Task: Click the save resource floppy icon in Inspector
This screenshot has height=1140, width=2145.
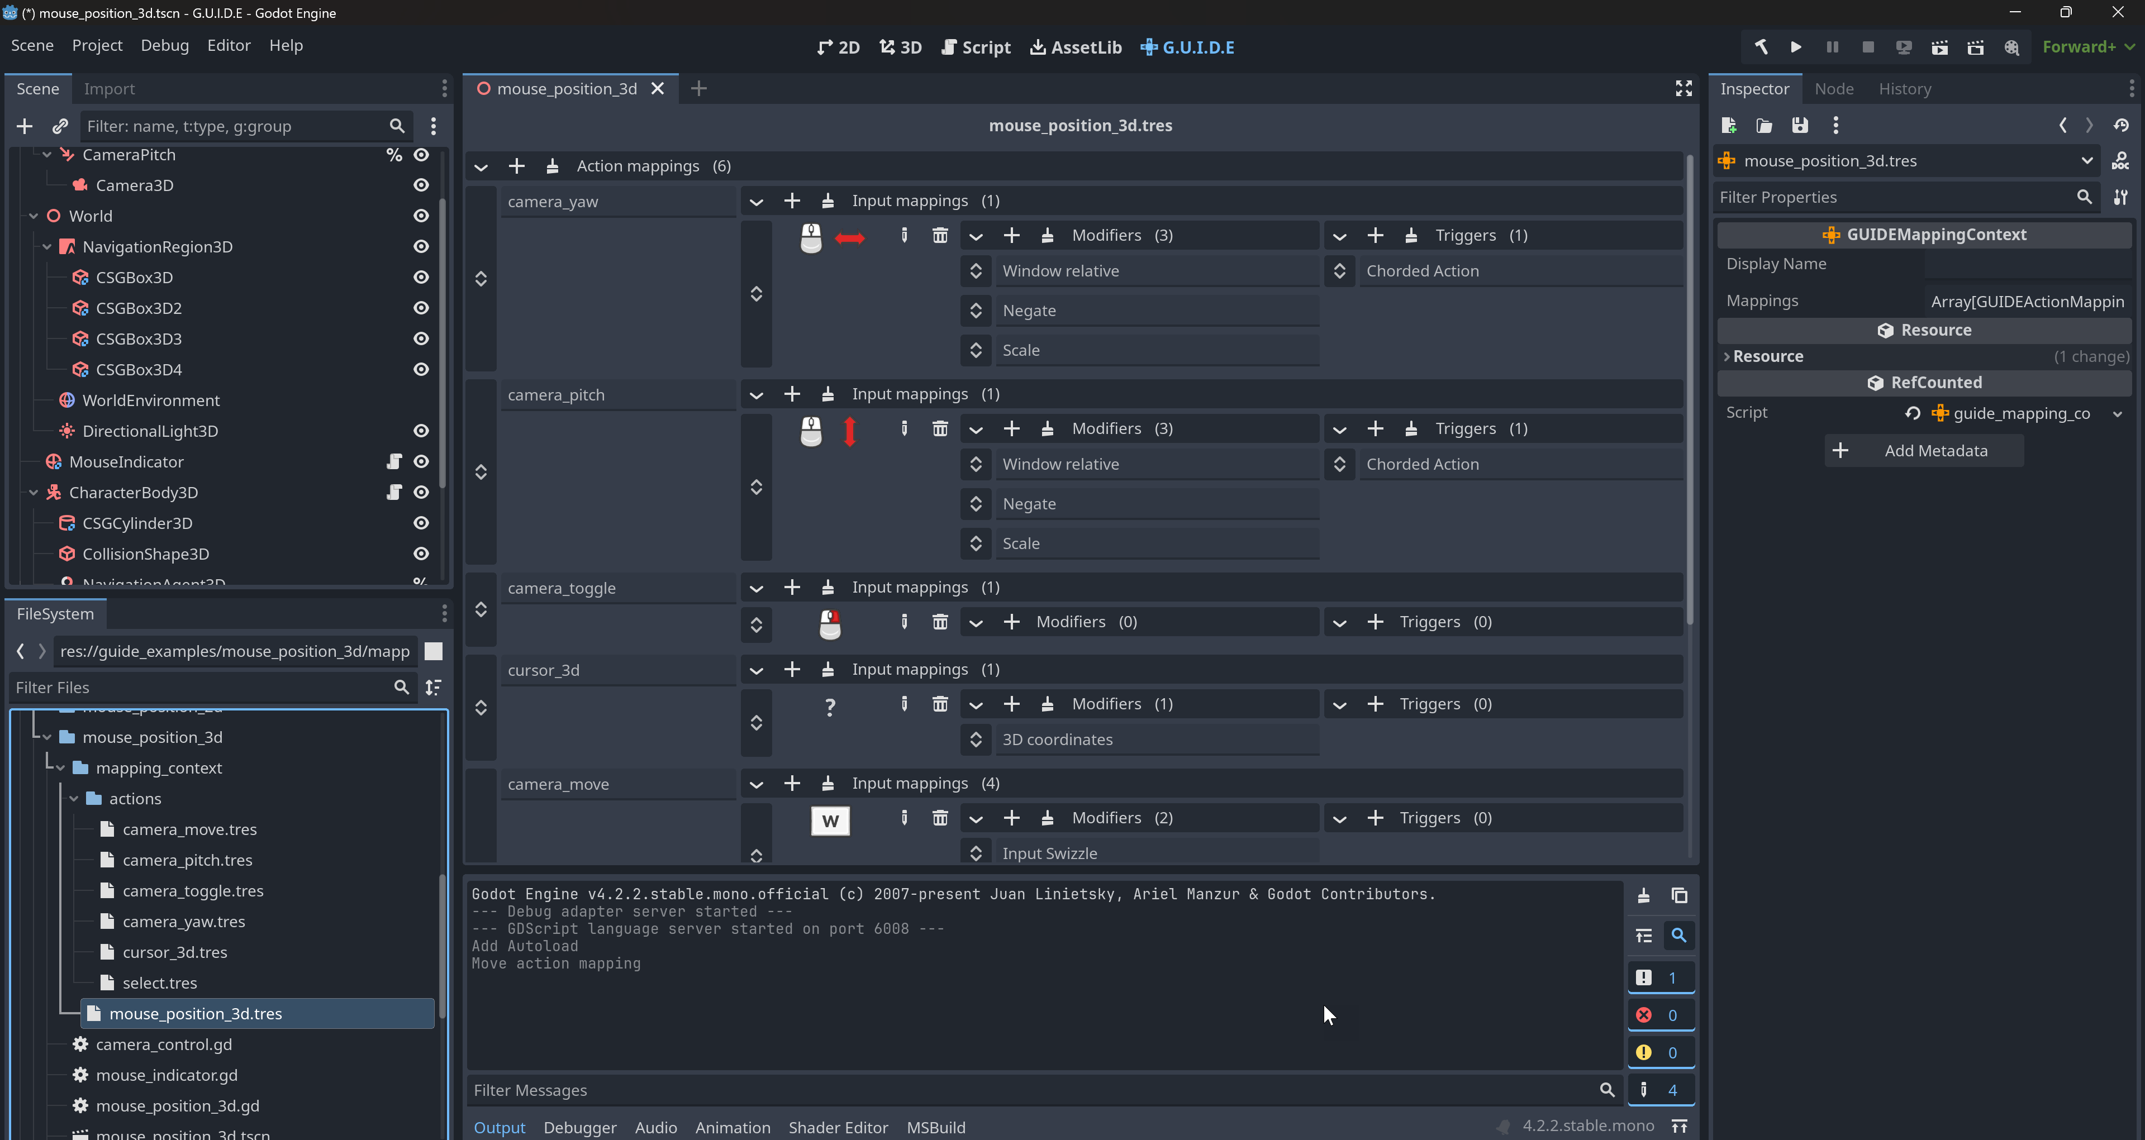Action: pyautogui.click(x=1800, y=126)
